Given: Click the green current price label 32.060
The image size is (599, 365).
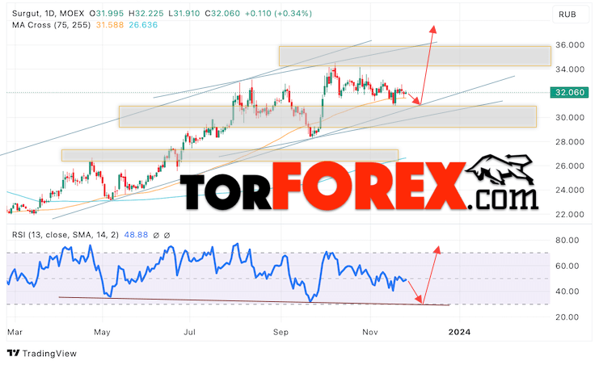Looking at the screenshot, I should coord(569,92).
